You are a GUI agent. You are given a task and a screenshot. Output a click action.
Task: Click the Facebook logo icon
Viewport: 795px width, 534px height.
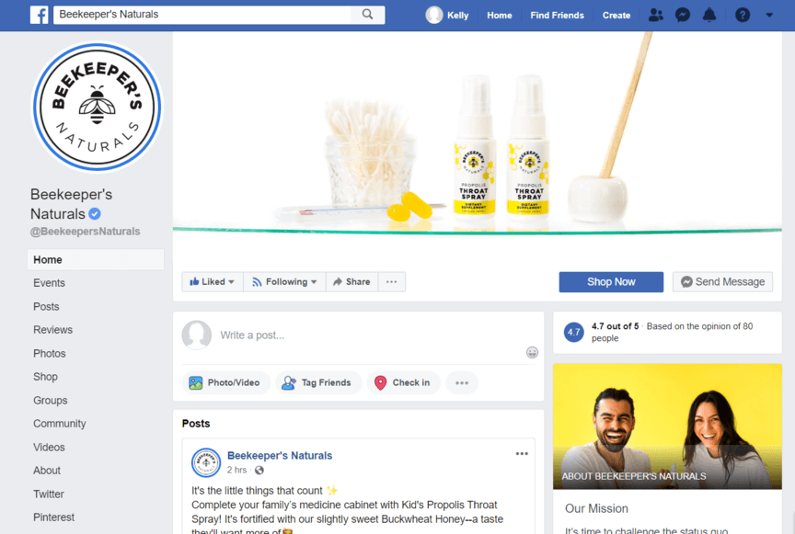point(39,15)
